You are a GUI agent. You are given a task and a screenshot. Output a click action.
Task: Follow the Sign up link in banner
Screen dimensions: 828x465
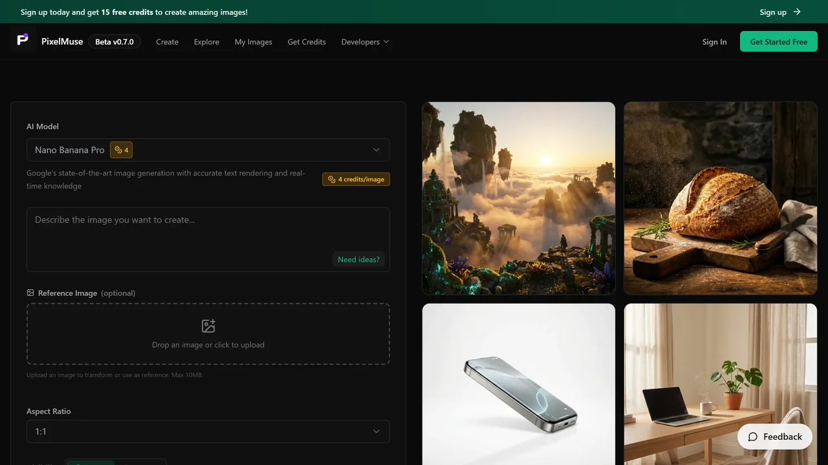(781, 12)
